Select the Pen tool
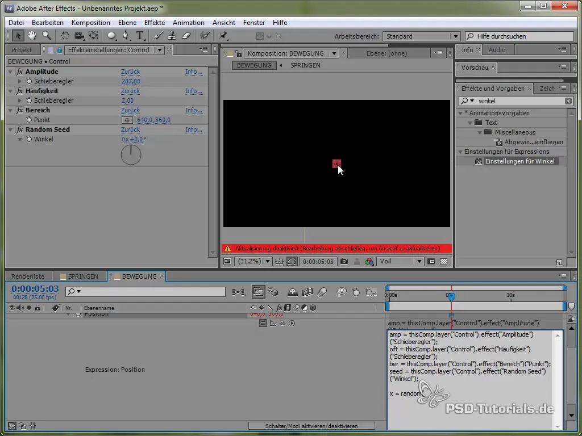The image size is (582, 436). pyautogui.click(x=126, y=36)
